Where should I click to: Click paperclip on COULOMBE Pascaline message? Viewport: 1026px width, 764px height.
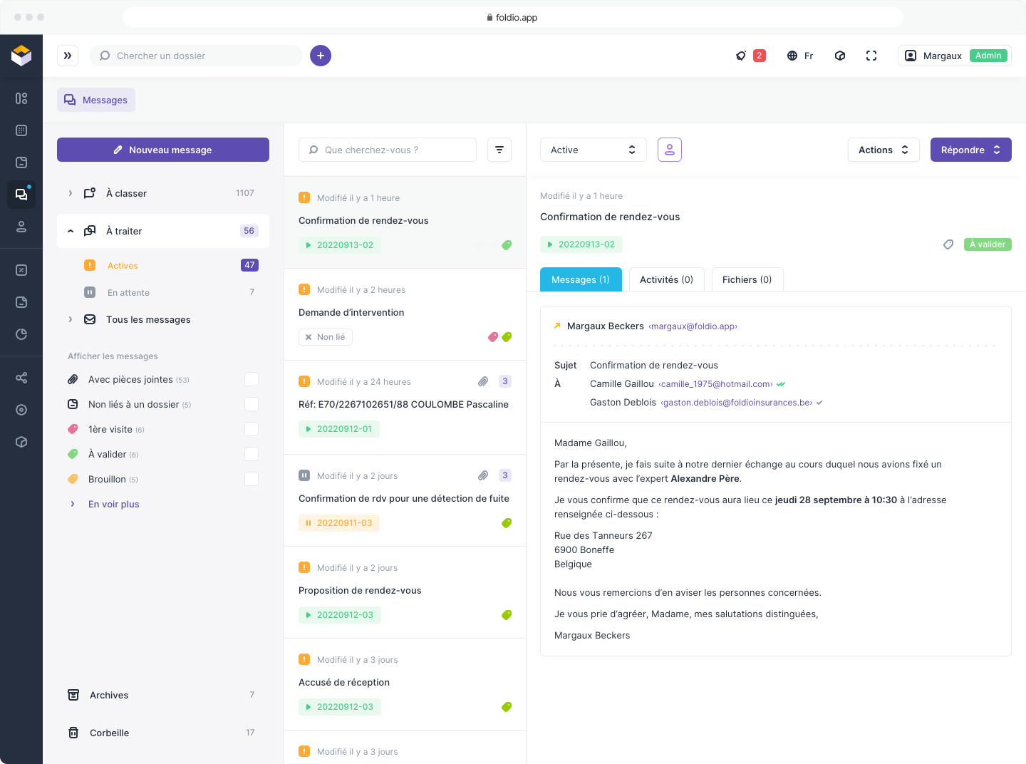(x=483, y=381)
